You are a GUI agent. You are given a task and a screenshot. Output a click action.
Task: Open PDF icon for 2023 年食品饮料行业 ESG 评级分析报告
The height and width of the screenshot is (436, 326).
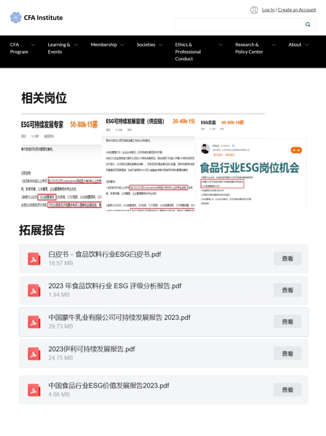(34, 290)
